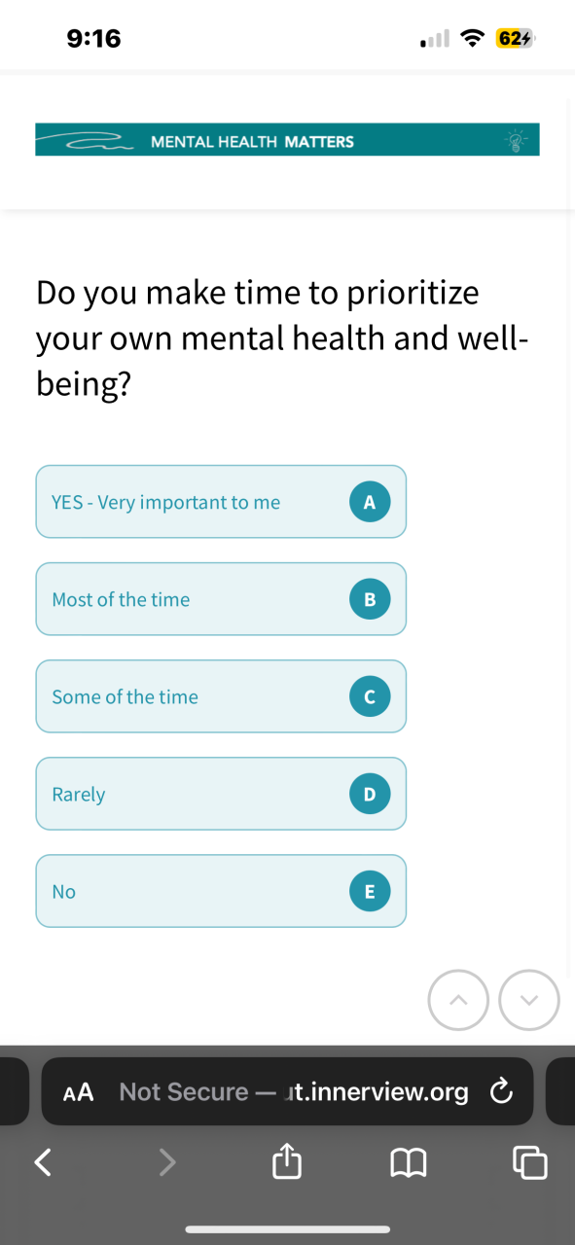Go to previous question with up chevron

(458, 999)
